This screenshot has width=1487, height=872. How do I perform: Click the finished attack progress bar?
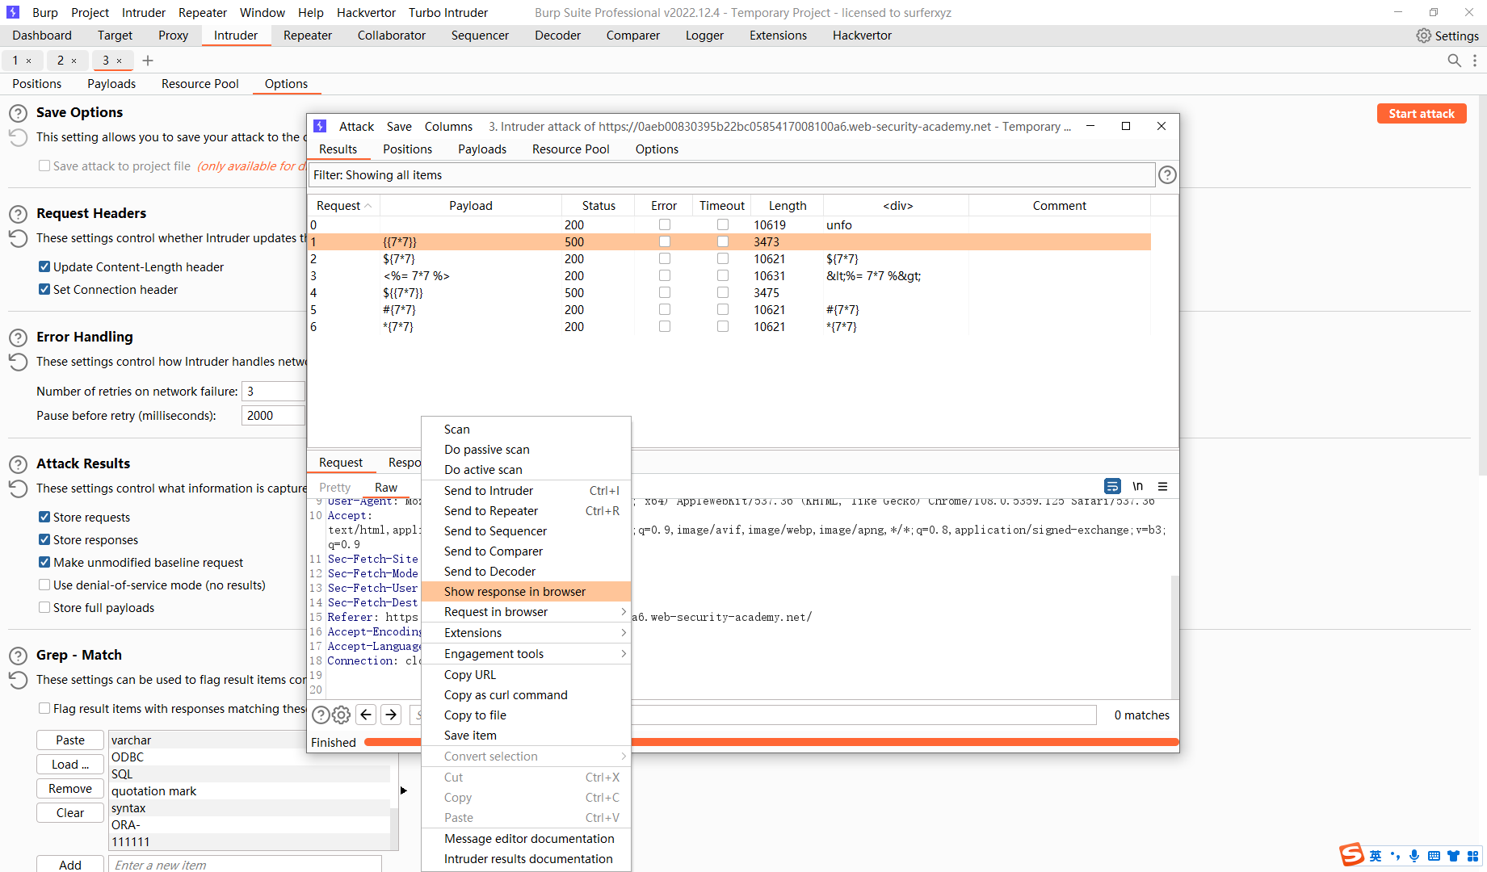click(x=771, y=742)
